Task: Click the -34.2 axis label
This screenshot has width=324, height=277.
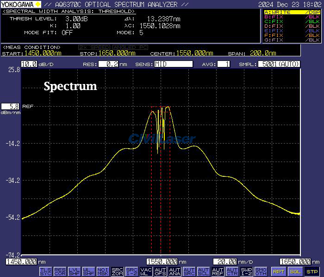Action: 12,181
